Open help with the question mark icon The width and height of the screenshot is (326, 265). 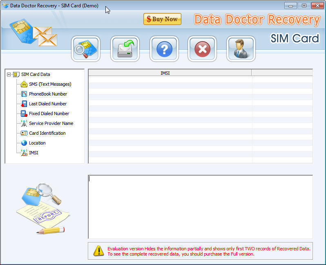coord(164,49)
